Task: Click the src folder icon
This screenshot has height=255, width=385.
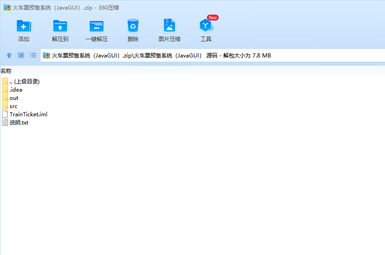Action: click(5, 106)
